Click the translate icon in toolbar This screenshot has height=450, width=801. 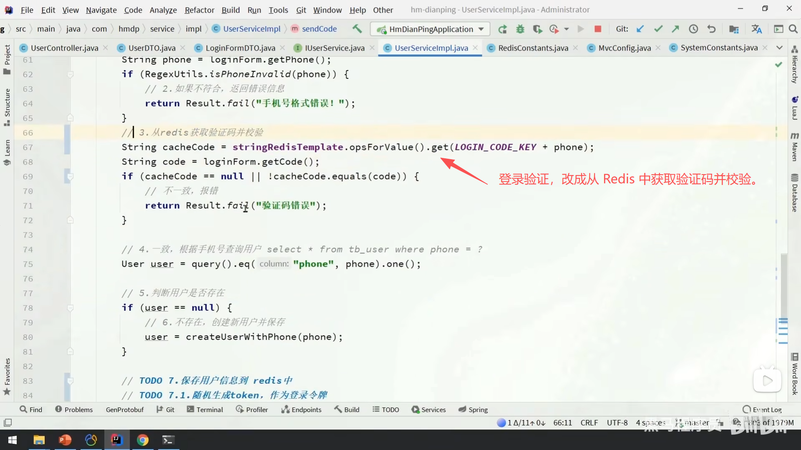[756, 29]
